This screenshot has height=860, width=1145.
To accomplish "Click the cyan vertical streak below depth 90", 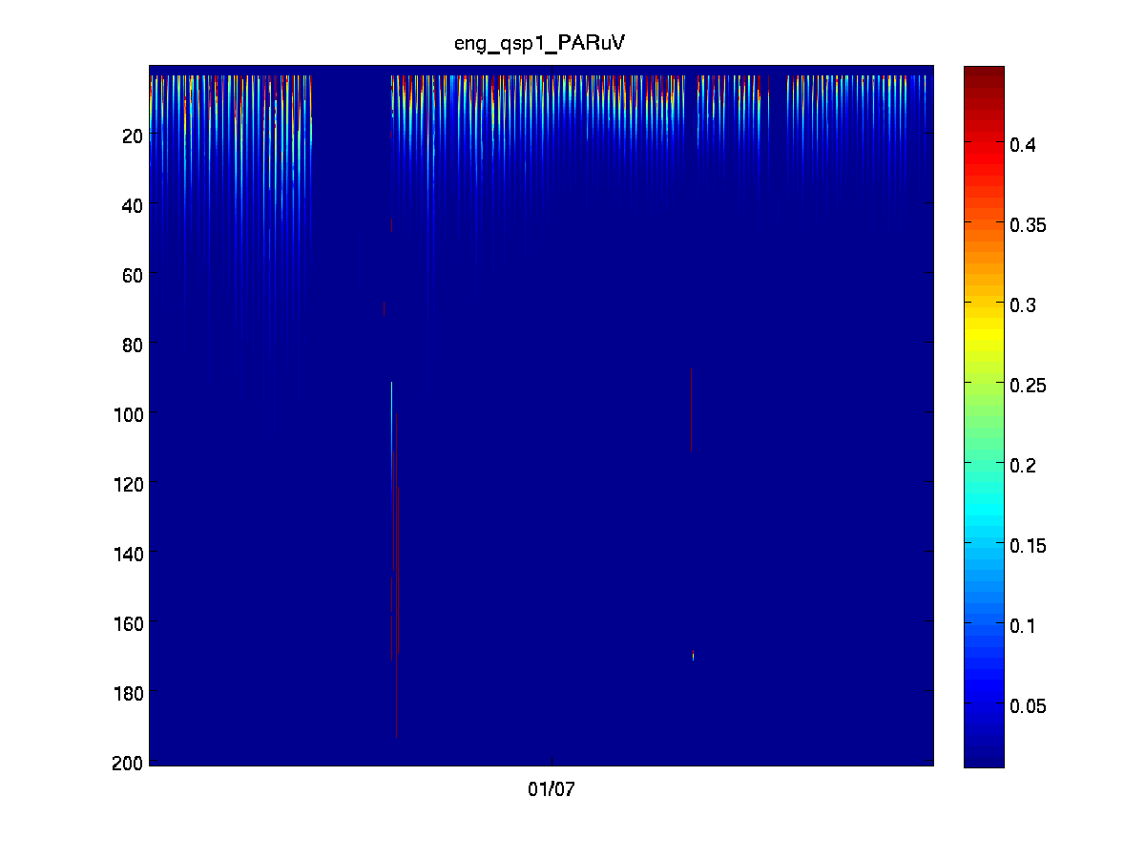I will coord(392,410).
